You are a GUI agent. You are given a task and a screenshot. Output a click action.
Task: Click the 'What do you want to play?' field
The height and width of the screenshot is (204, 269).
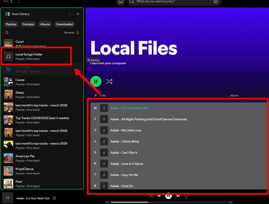click(x=171, y=2)
